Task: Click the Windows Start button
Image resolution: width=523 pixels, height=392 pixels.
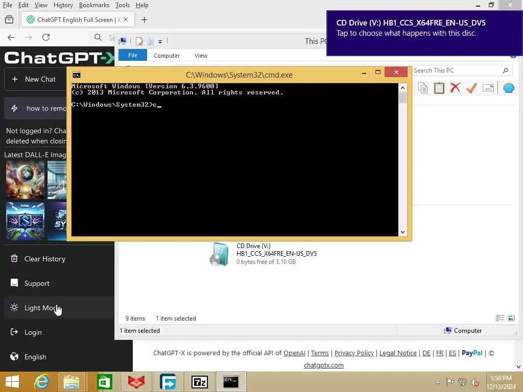Action: (12, 382)
